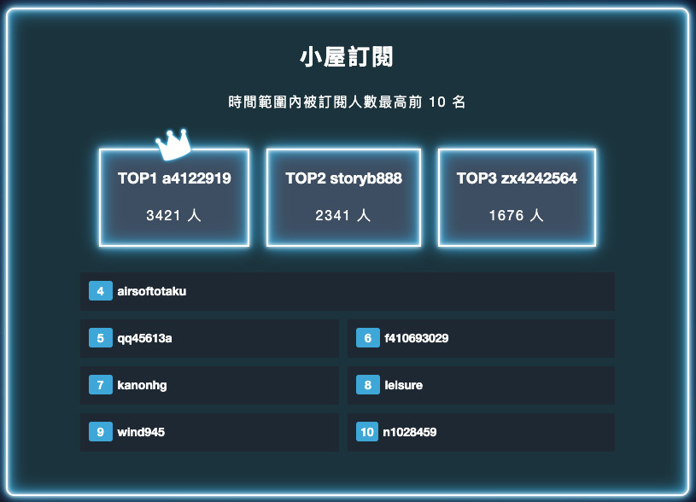Select the TOP3 zx4242564 card
The width and height of the screenshot is (696, 502).
[x=517, y=197]
